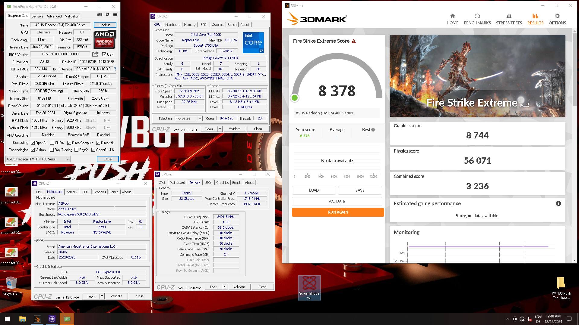The height and width of the screenshot is (325, 579).
Task: Click the LOAD button in 3DMark
Action: 314,190
